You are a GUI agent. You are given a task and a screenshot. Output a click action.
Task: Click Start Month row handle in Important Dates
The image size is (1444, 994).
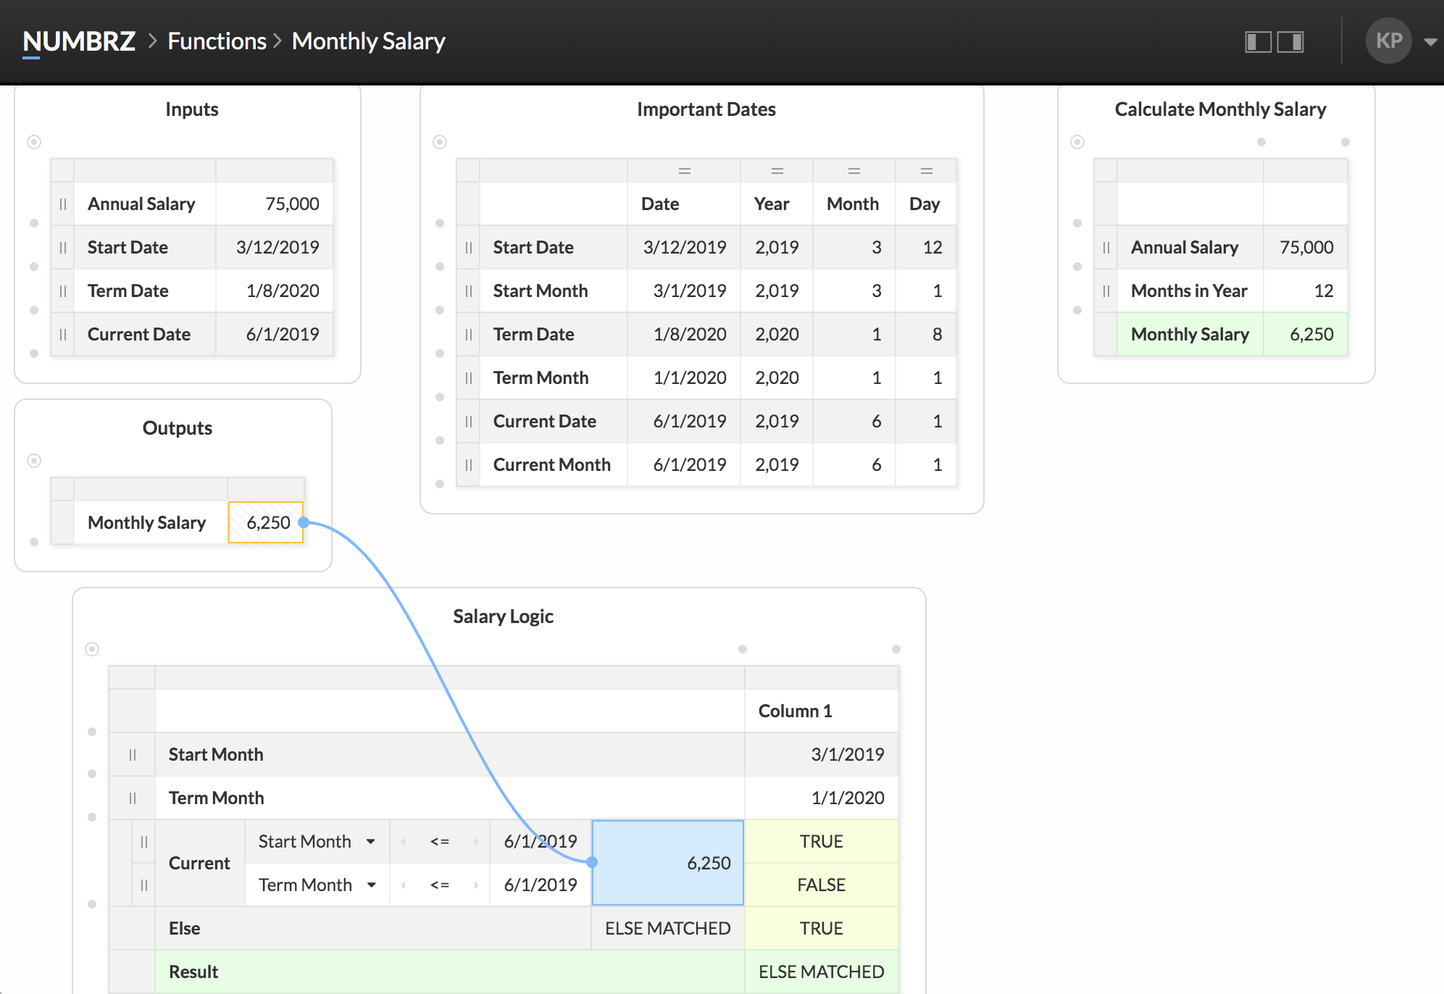click(469, 291)
